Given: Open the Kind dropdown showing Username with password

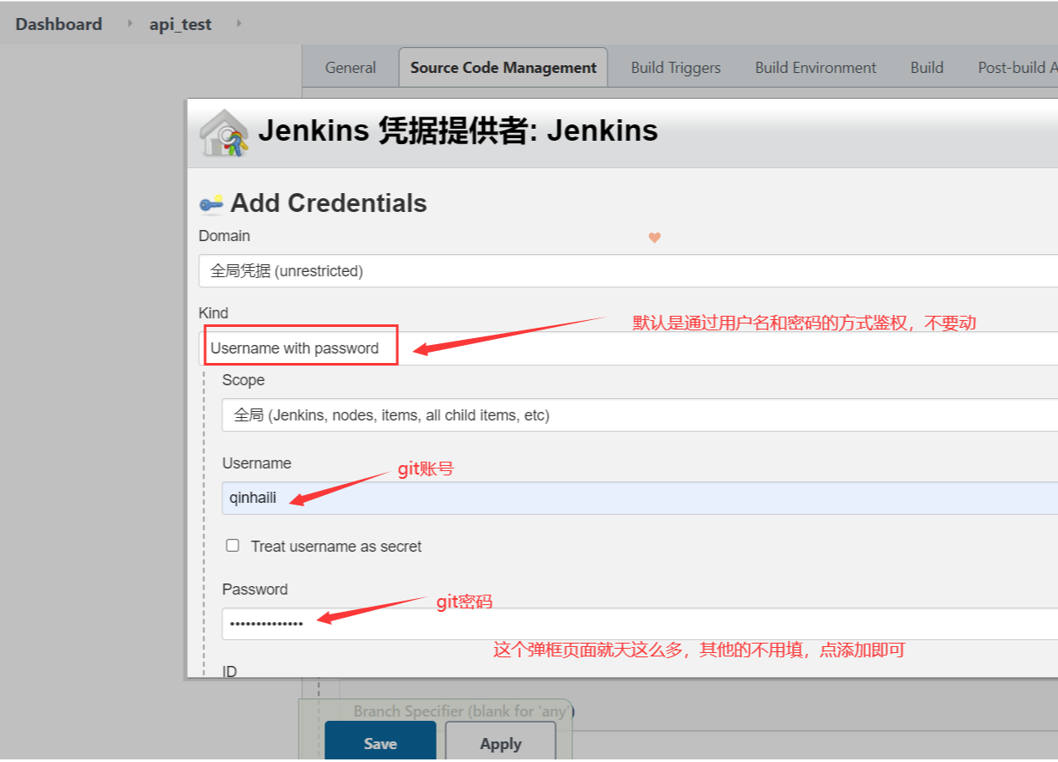Looking at the screenshot, I should click(x=628, y=348).
